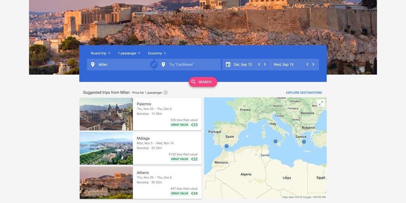The image size is (406, 203).
Task: Click the Sicily map marker dot
Action: tap(275, 141)
